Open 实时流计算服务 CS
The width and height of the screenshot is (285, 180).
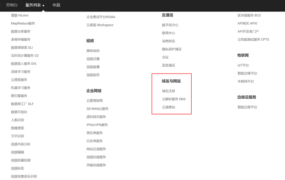25,55
